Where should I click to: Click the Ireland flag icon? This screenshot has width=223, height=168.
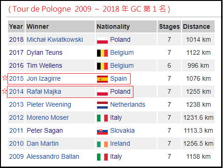[x=102, y=144]
